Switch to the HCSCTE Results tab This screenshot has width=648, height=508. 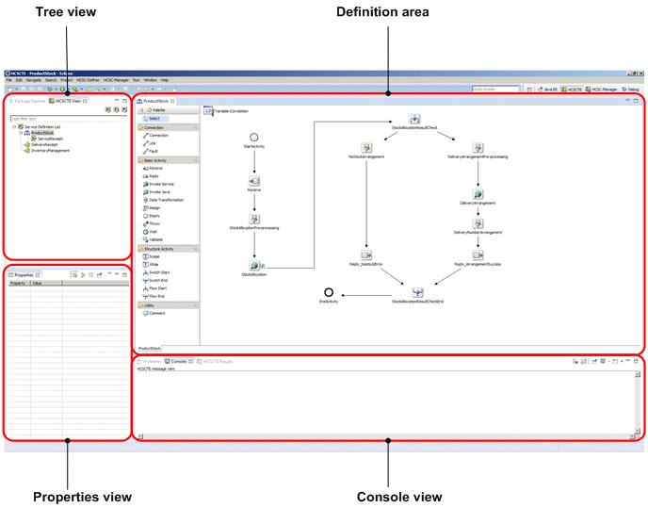[215, 361]
